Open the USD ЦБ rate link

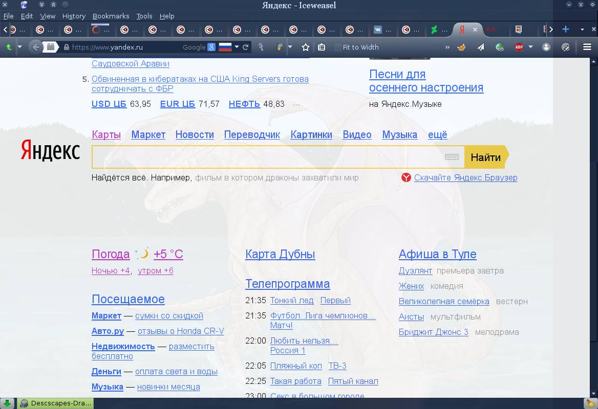point(109,104)
